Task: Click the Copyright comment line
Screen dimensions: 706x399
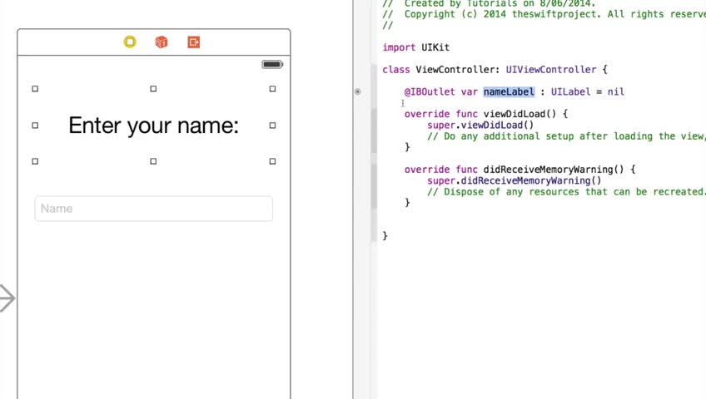Action: [x=544, y=14]
